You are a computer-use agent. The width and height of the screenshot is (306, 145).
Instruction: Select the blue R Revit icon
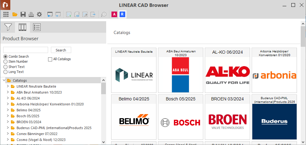(122, 14)
